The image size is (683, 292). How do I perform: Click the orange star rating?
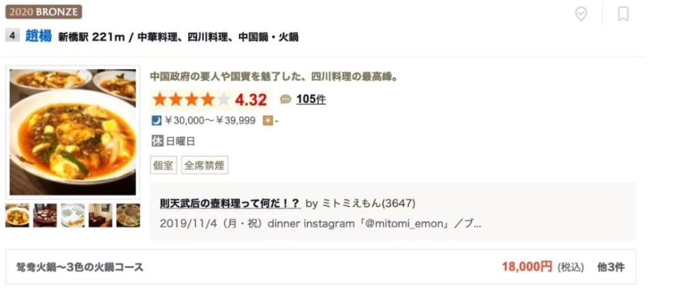192,100
